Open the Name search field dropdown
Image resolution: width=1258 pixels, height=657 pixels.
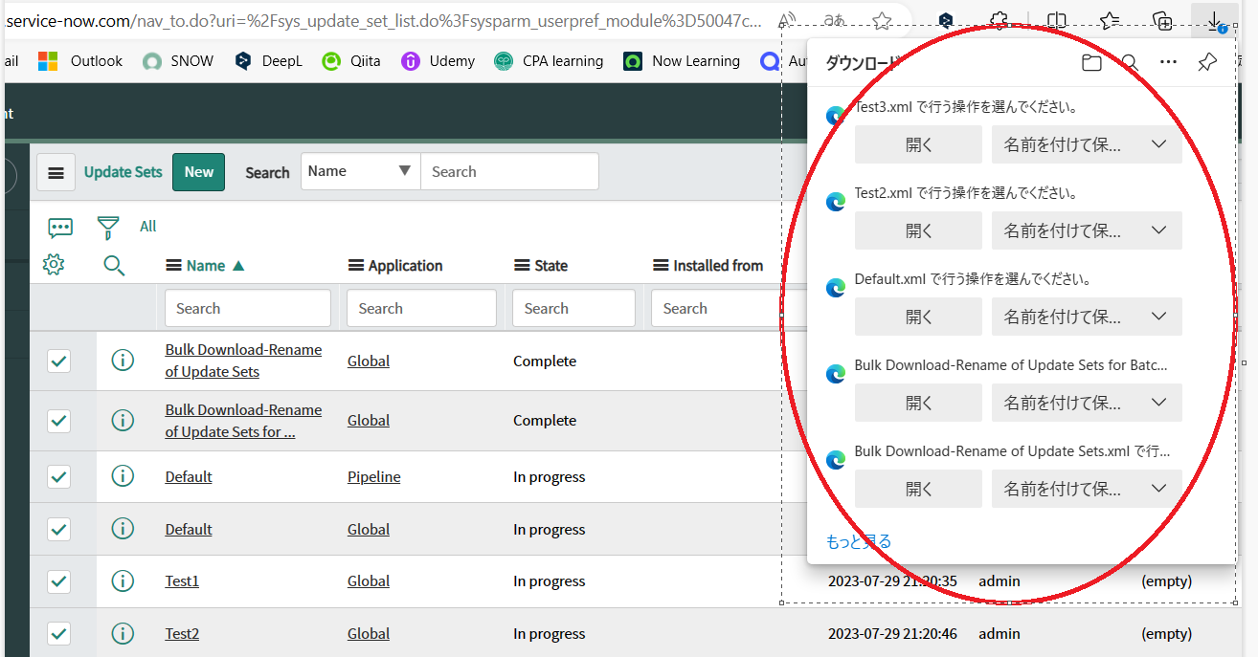click(361, 171)
